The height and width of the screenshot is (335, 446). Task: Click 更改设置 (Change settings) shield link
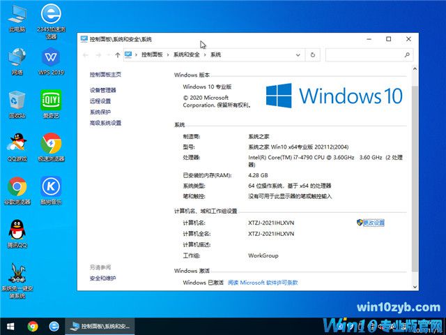pos(371,223)
